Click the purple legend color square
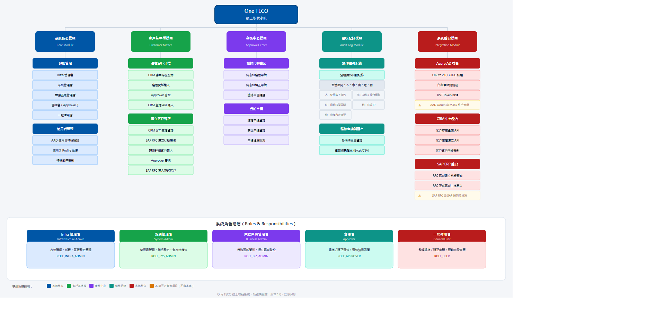665x318 pixels. pyautogui.click(x=91, y=286)
